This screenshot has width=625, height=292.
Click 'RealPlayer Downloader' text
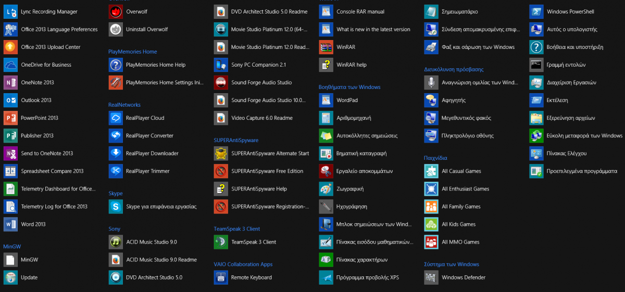point(152,153)
